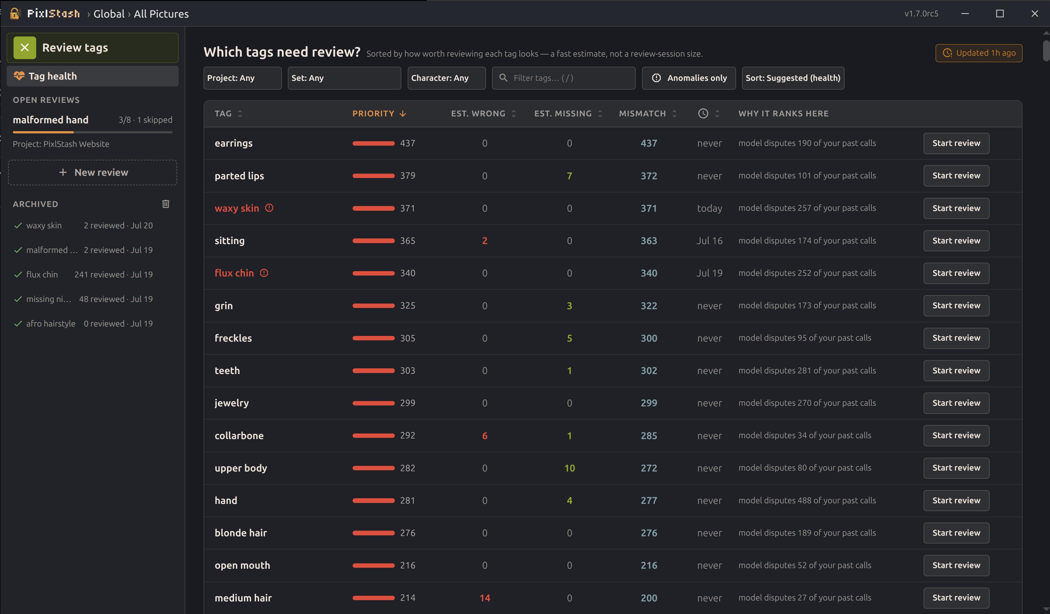Click the est. missing value 10 for upper body
This screenshot has width=1050, height=614.
pos(569,468)
